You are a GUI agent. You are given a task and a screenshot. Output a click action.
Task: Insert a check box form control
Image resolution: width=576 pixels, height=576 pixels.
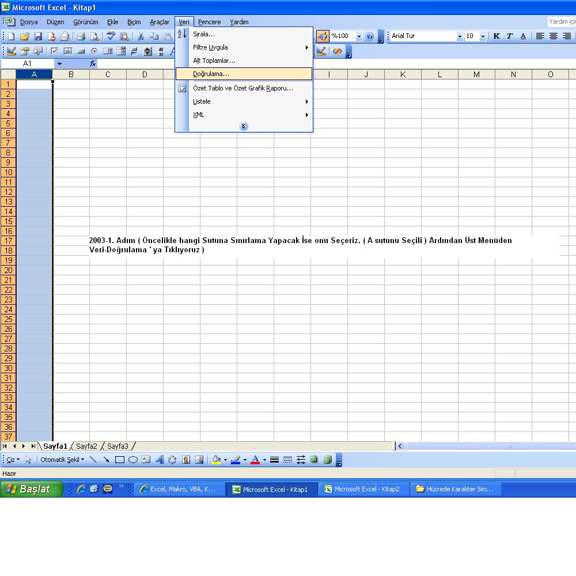[54, 51]
